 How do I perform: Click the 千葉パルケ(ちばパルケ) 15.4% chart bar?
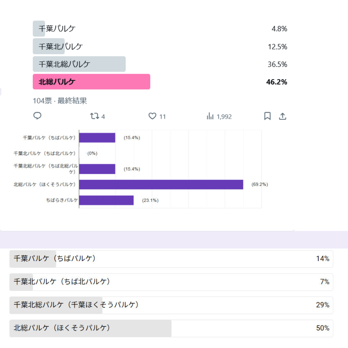pos(97,138)
